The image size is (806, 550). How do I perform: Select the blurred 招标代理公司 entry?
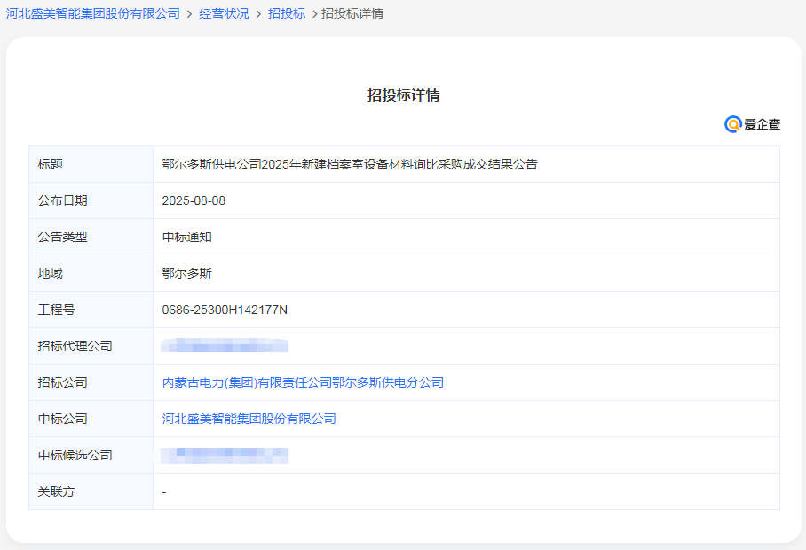tap(224, 346)
